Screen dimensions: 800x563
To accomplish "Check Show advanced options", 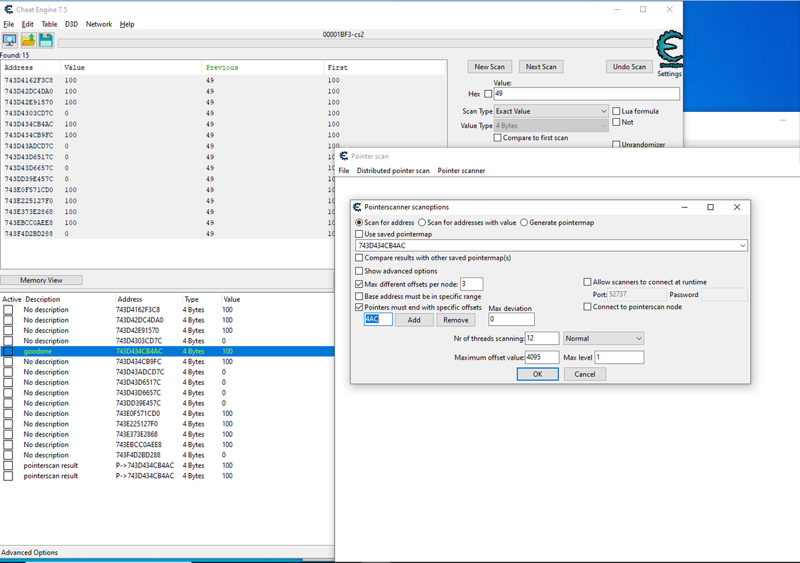I will pos(359,271).
